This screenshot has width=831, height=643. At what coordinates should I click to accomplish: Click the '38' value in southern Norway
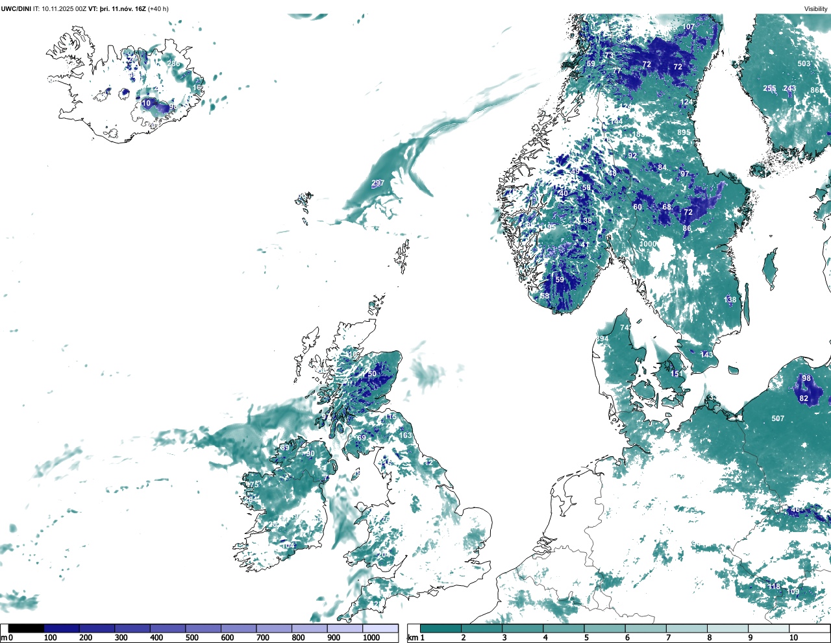(588, 221)
